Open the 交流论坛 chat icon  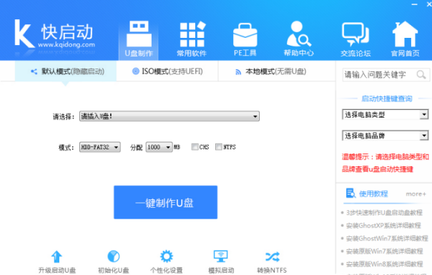point(355,34)
